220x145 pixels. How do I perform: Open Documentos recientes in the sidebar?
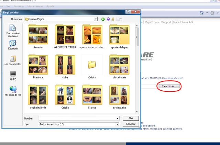(13, 31)
